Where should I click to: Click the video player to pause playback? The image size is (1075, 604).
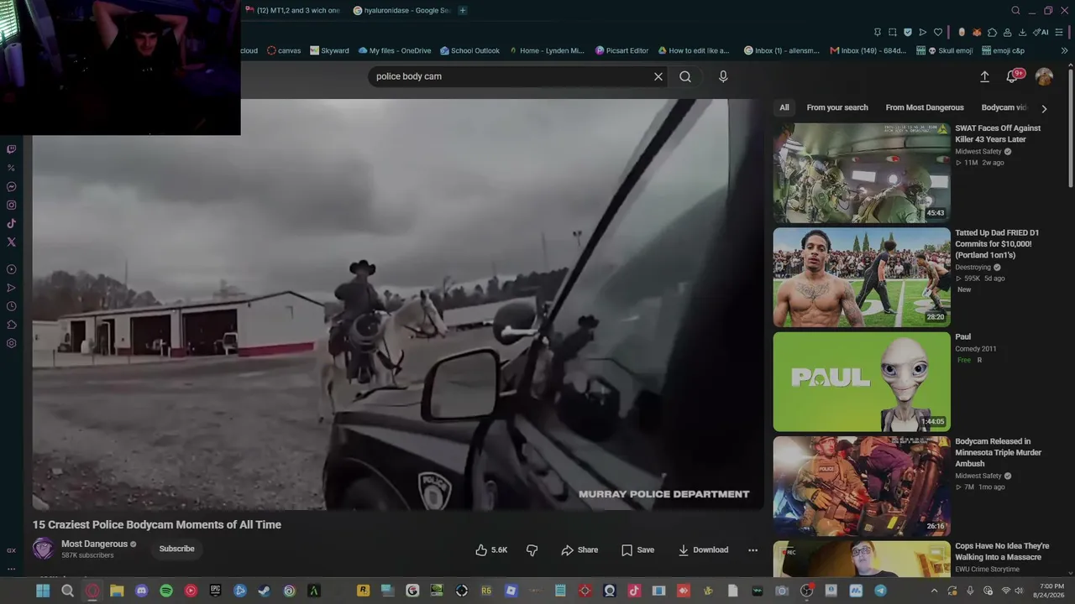(398, 305)
